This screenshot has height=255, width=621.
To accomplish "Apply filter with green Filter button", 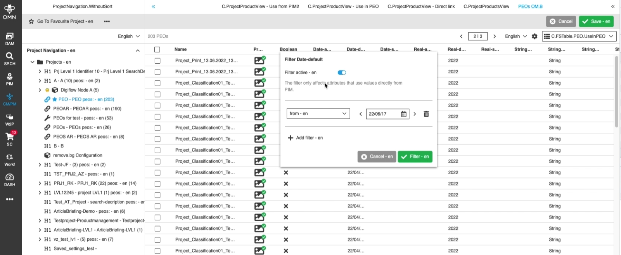I will point(415,157).
